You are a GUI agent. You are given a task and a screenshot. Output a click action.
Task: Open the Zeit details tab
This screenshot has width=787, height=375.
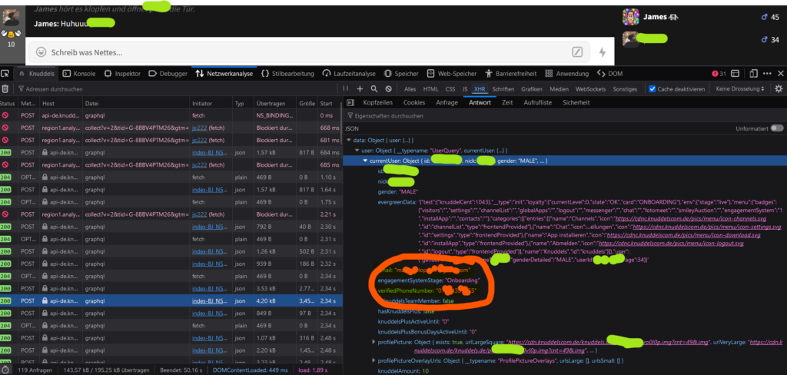[507, 102]
